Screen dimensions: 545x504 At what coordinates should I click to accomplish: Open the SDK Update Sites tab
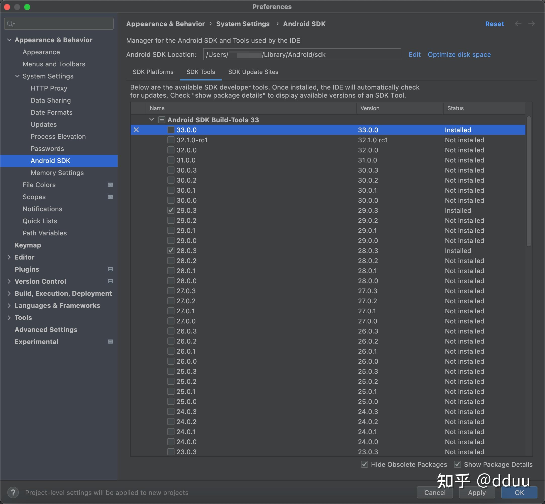point(253,72)
